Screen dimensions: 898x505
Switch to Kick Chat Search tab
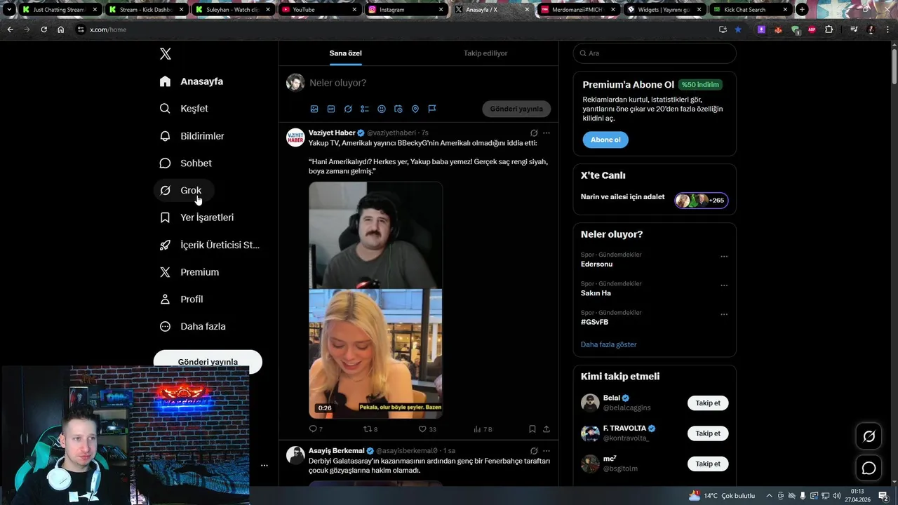pos(750,10)
